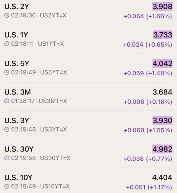This screenshot has height=193, width=177.
Task: Click the 4.404 yield for U.S. 10Y
Action: (x=162, y=178)
